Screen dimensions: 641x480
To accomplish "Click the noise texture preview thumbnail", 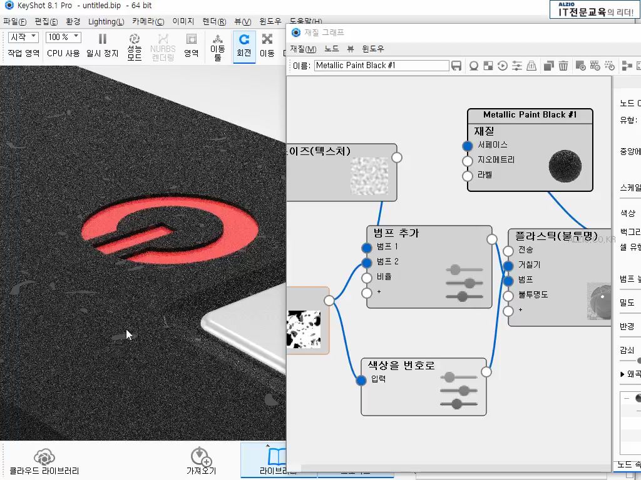I will [x=370, y=176].
